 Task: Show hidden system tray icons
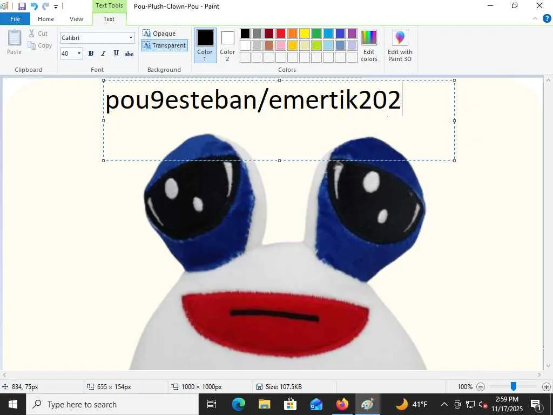point(444,404)
